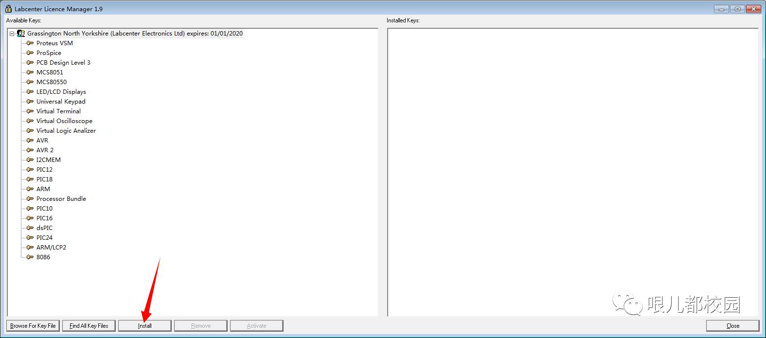Select the Grassington North Yorkshire licence entry

coord(135,34)
